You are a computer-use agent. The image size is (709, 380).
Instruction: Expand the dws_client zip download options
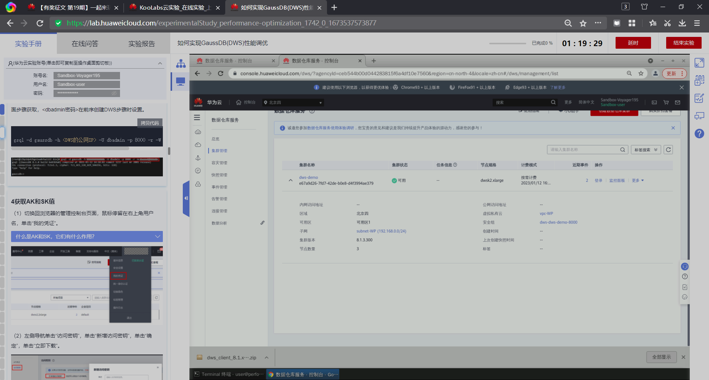(267, 357)
